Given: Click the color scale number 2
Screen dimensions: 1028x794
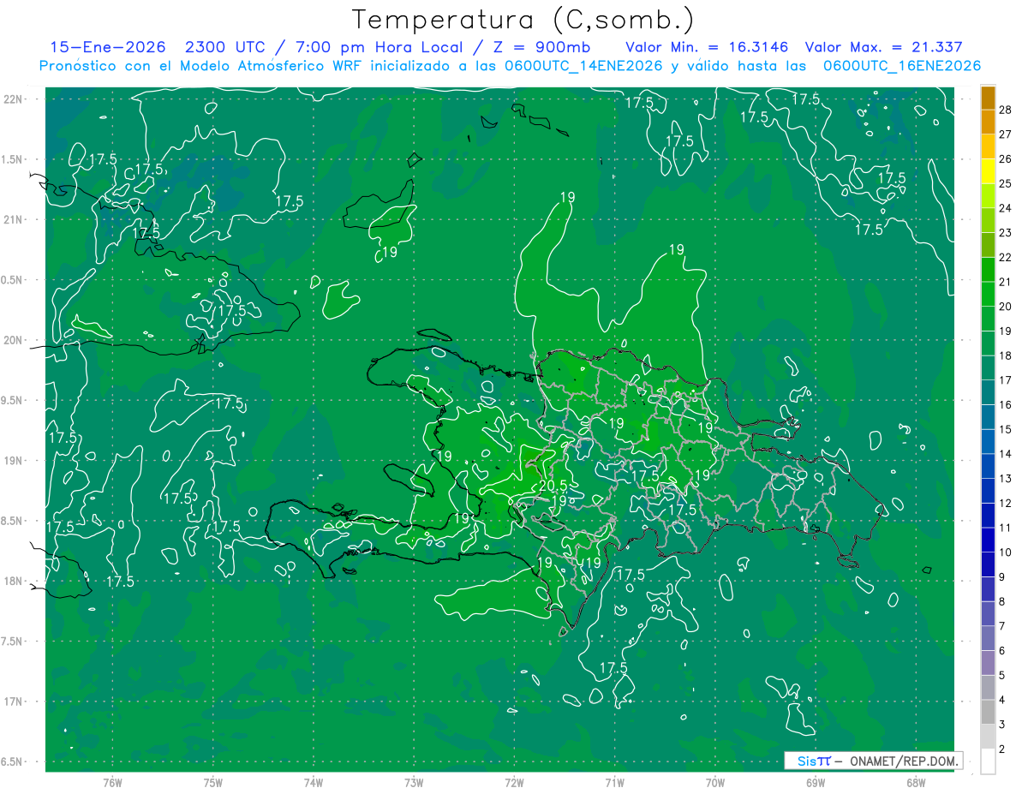Looking at the screenshot, I should (x=1002, y=749).
